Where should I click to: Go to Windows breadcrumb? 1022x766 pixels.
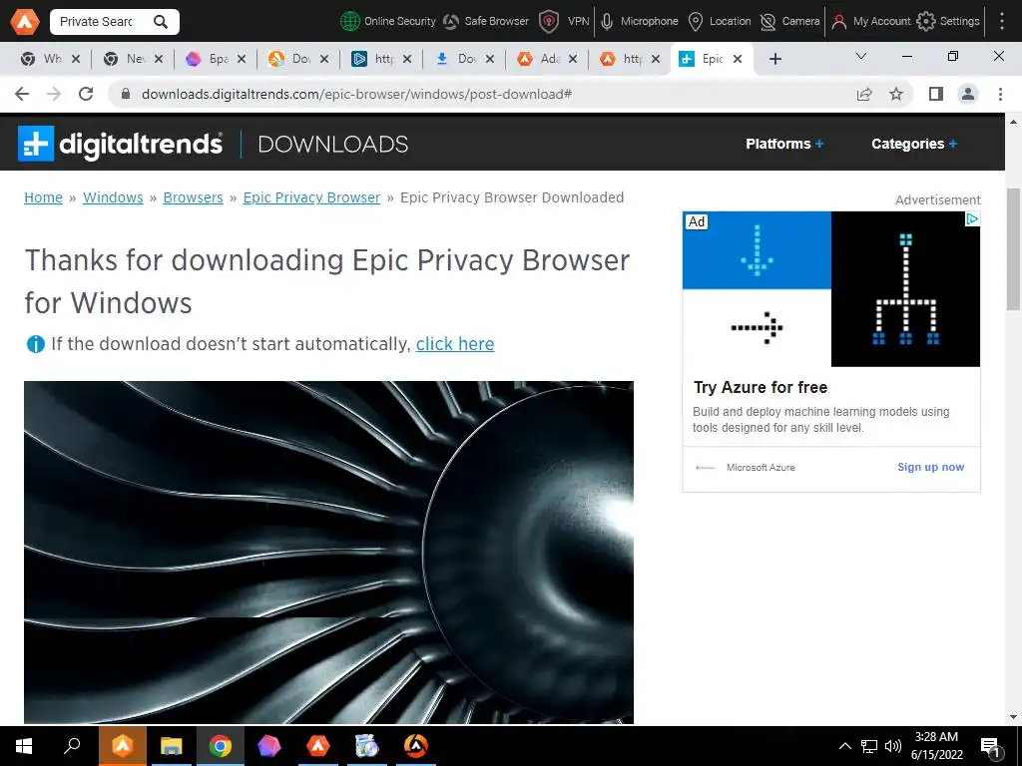(113, 197)
